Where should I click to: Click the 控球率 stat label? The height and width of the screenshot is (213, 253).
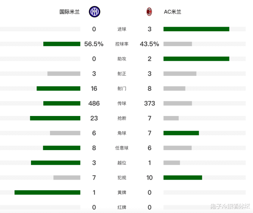click(x=122, y=44)
